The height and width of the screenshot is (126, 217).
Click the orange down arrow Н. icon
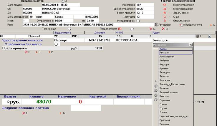point(37,52)
